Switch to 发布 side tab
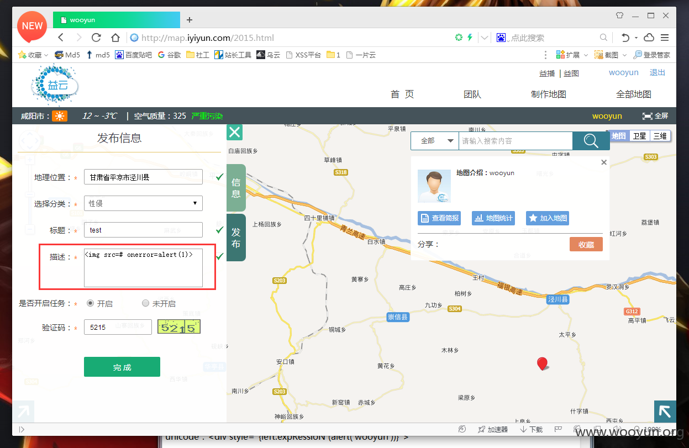This screenshot has height=448, width=689. tap(236, 238)
